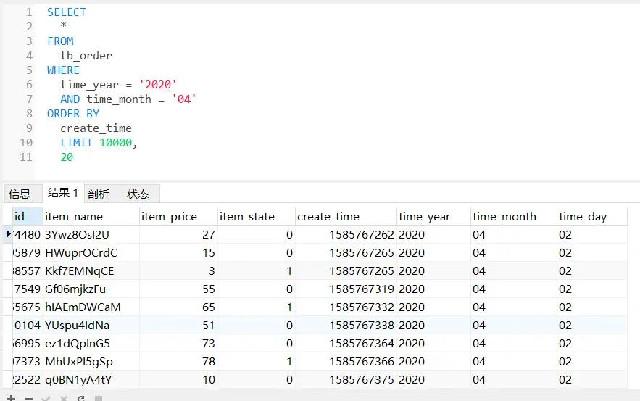640x401 pixels.
Task: Click line number 11 in gutter
Action: coord(25,157)
